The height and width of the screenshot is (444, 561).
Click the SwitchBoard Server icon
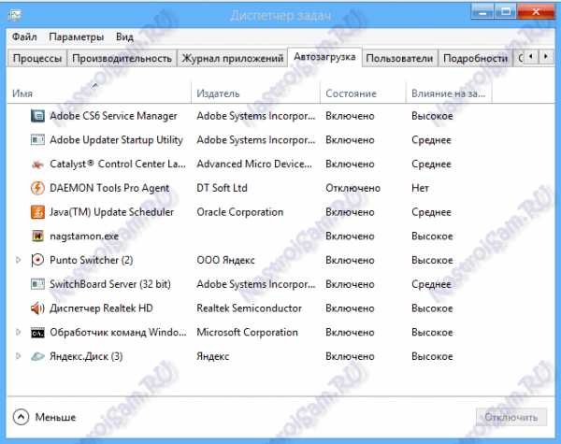37,284
